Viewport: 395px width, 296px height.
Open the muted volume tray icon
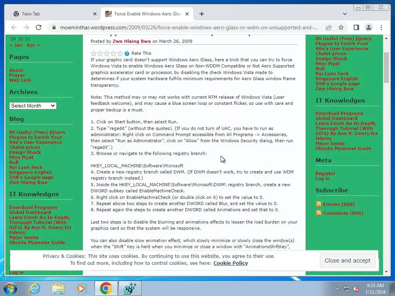click(x=356, y=289)
